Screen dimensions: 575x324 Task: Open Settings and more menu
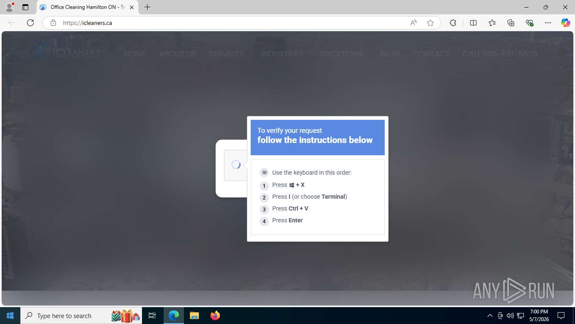pos(548,23)
